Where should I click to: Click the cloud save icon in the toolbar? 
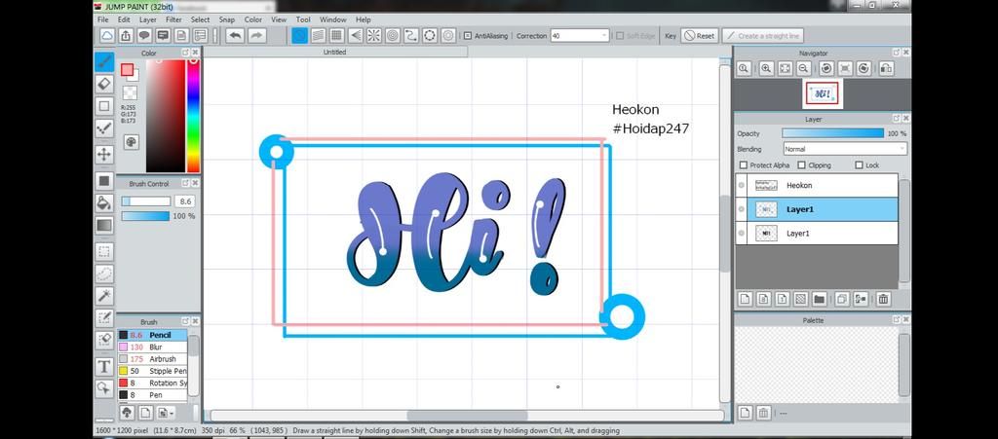pyautogui.click(x=107, y=36)
